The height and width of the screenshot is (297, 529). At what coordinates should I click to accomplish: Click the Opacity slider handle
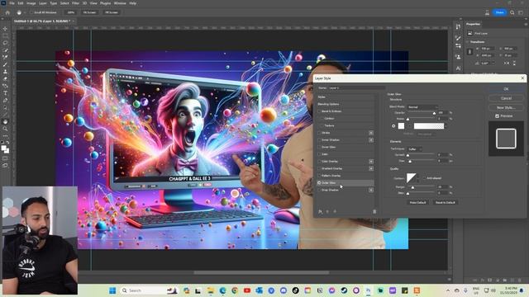[434, 114]
